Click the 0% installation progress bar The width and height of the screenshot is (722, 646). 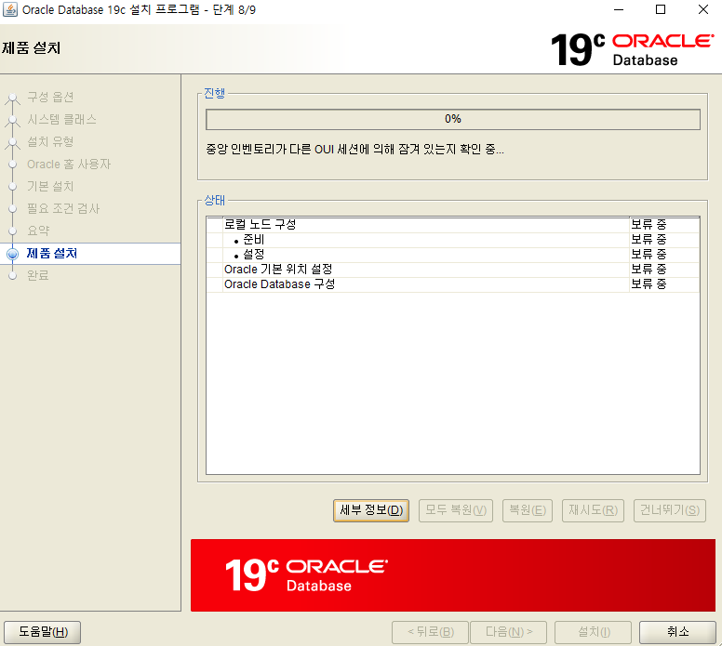[453, 119]
